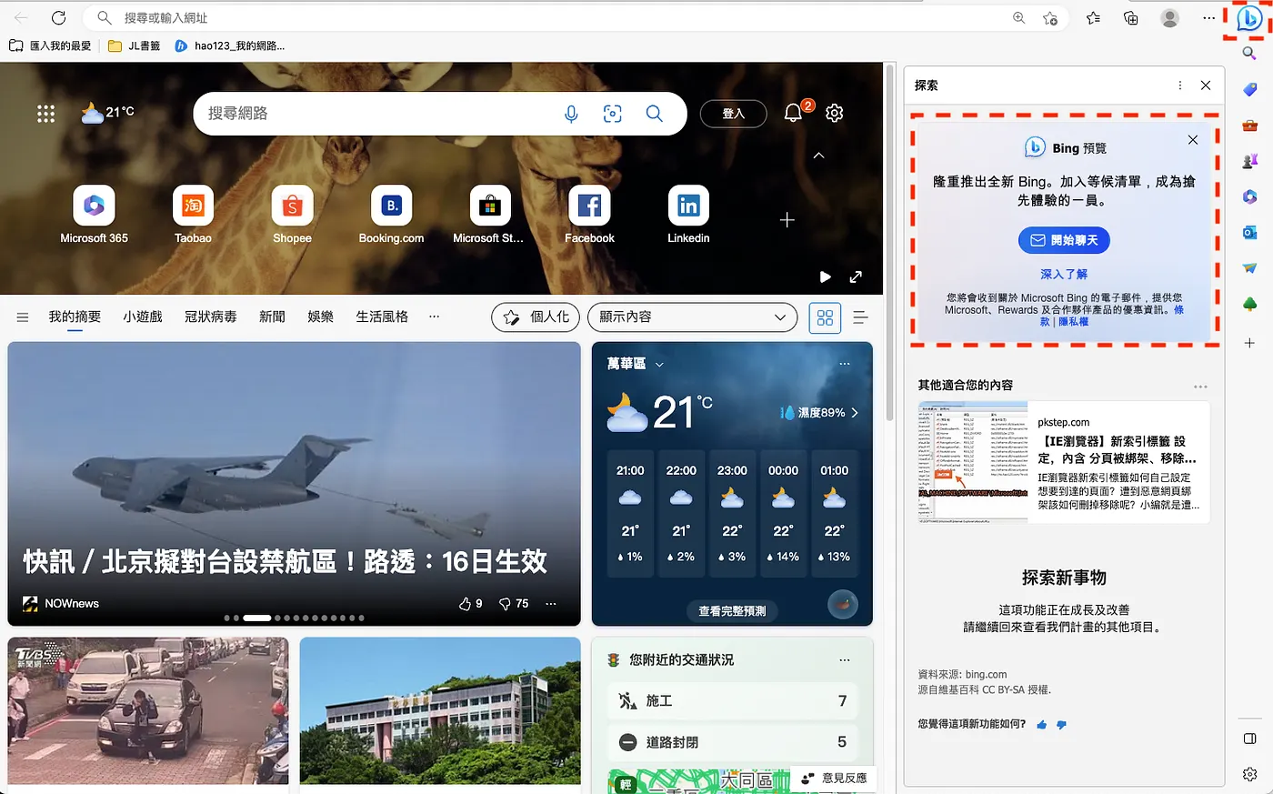Click the 個人化 button

pos(536,317)
